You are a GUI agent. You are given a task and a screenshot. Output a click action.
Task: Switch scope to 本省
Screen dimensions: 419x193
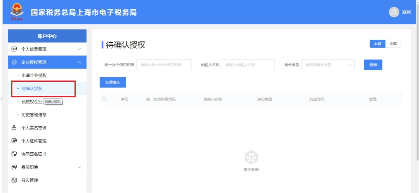377,44
